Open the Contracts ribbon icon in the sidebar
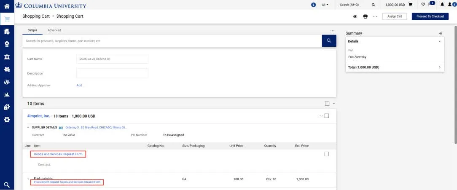The width and height of the screenshot is (457, 190). (7, 44)
